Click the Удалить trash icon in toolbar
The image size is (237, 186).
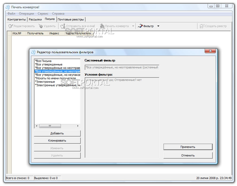41,26
